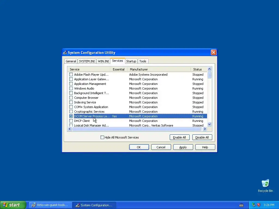This screenshot has height=209, width=279.
Task: Switch to Virtio-win-guest-tools taskbar window
Action: pos(50,205)
